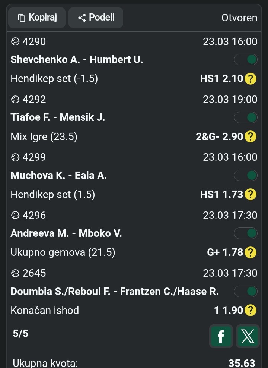Click question mark beside G+ 1.78
Image resolution: width=268 pixels, height=368 pixels.
[251, 252]
